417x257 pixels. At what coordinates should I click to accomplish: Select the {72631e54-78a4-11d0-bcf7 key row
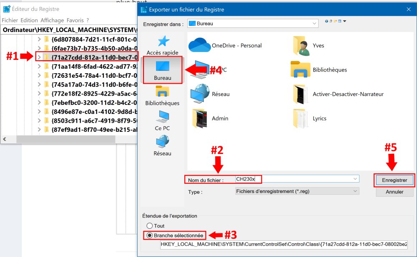tap(94, 75)
